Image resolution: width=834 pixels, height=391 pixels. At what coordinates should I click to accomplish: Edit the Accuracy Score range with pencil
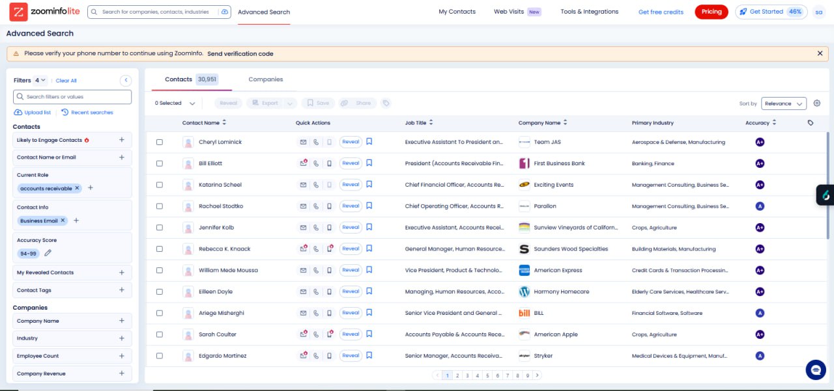click(48, 253)
